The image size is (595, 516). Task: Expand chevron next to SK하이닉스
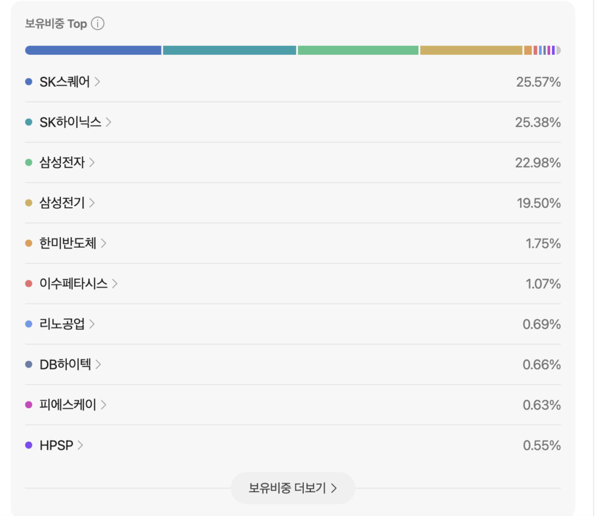109,122
